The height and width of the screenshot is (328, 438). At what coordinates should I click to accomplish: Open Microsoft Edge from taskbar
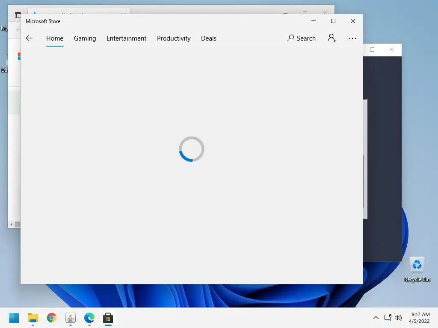coord(89,318)
